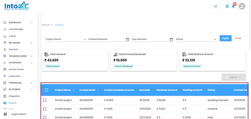The image size is (251, 119).
Task: Click the Preferences sidebar icon
Action: [5, 83]
